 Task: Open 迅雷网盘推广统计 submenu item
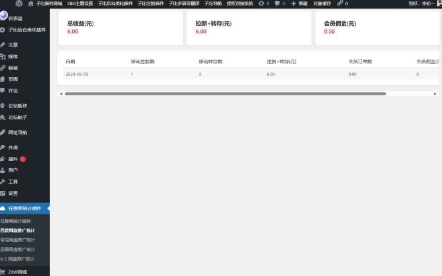tap(18, 249)
